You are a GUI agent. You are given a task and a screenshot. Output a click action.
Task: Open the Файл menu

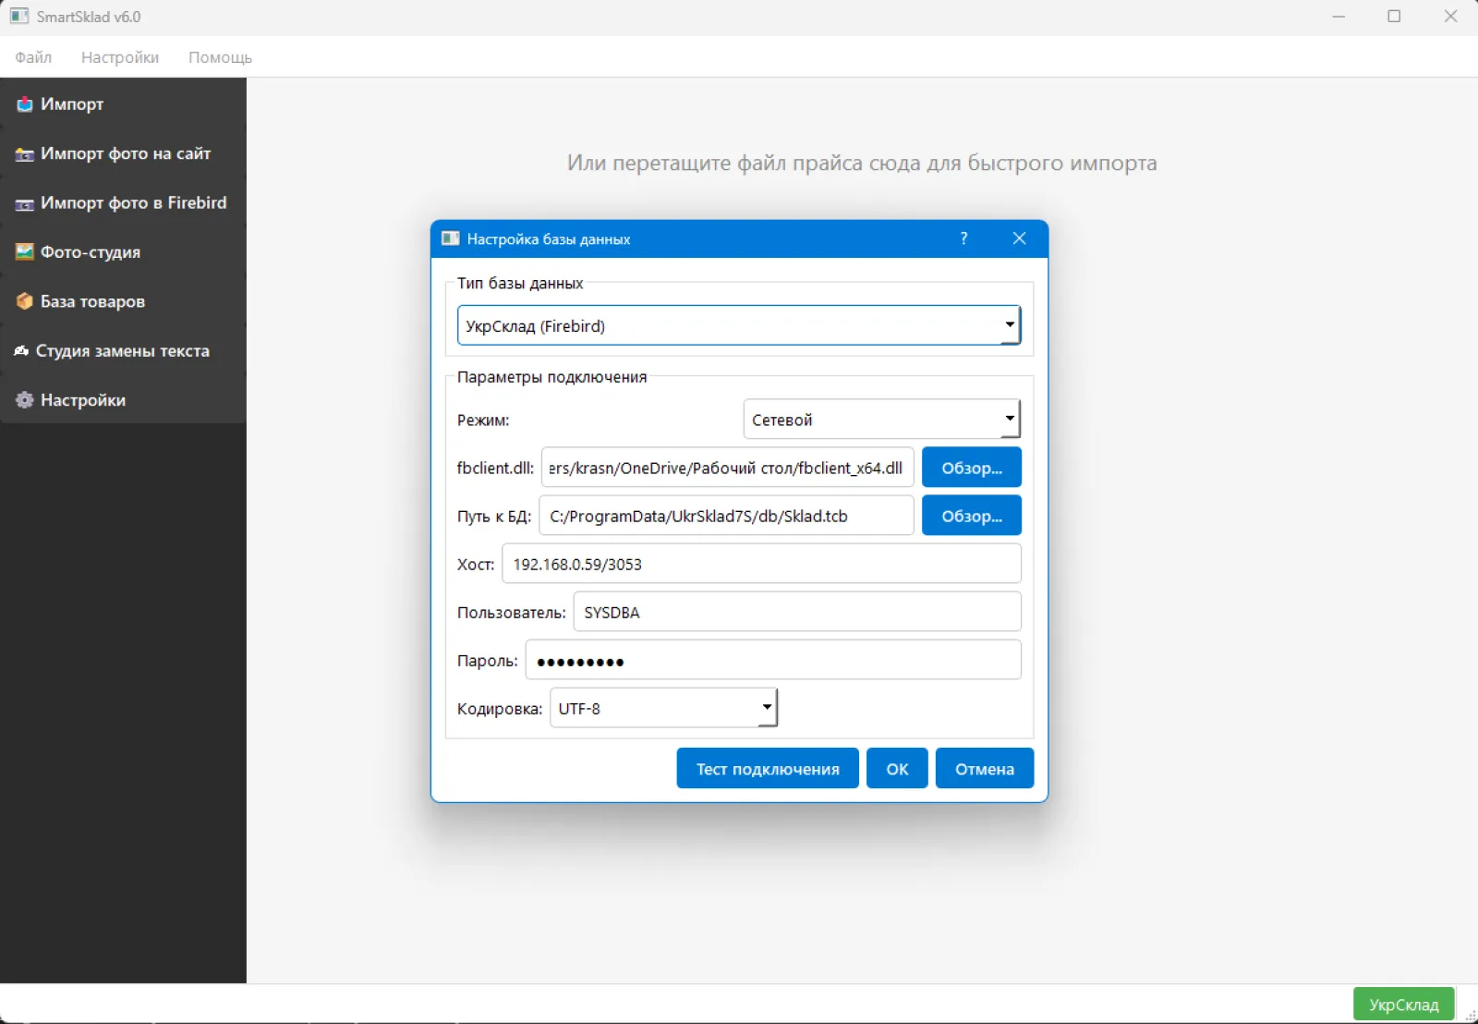tap(33, 57)
